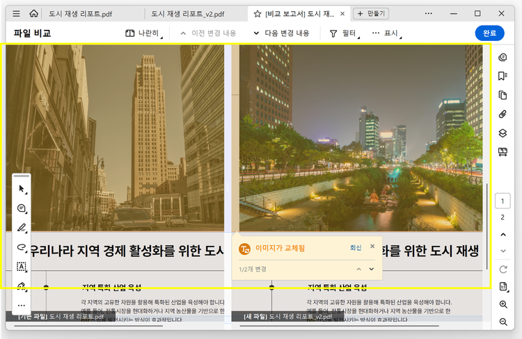This screenshot has width=522, height=339.
Task: Select the arrow selection tool
Action: click(x=22, y=189)
